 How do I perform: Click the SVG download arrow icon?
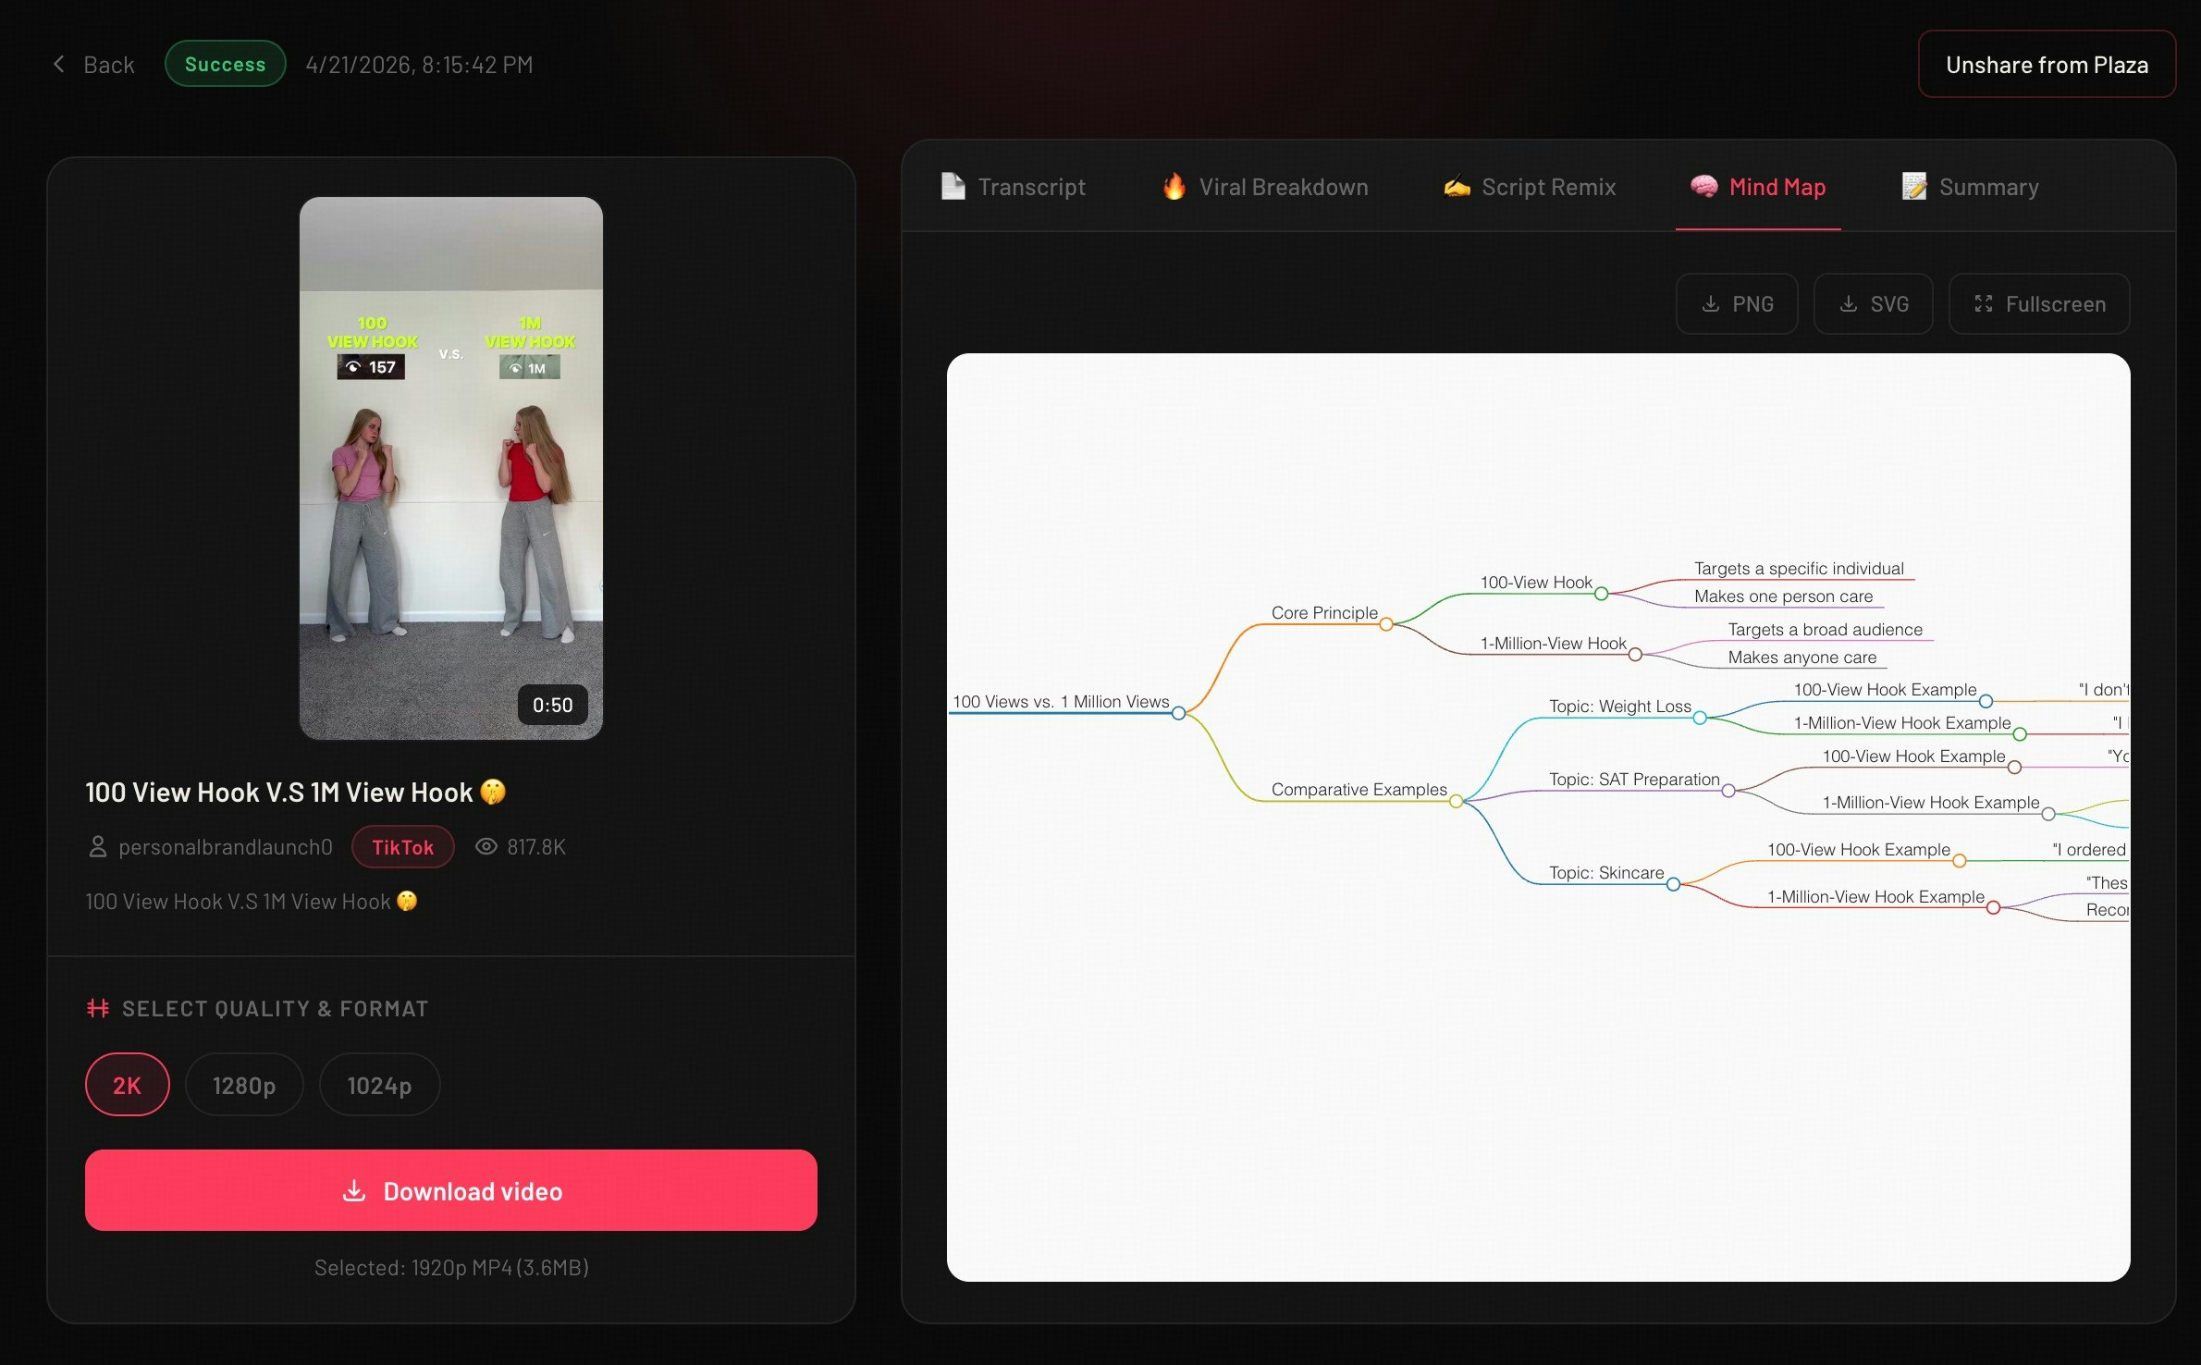click(x=1848, y=303)
